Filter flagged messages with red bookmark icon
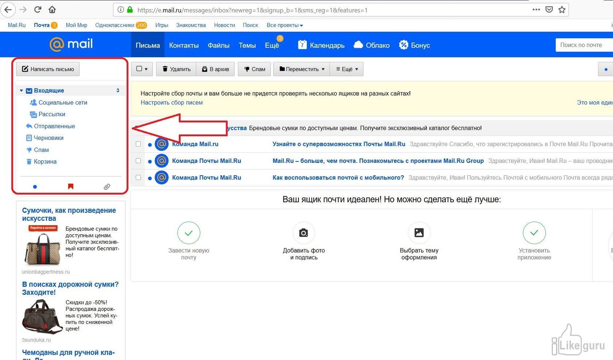The width and height of the screenshot is (613, 360). [x=70, y=186]
